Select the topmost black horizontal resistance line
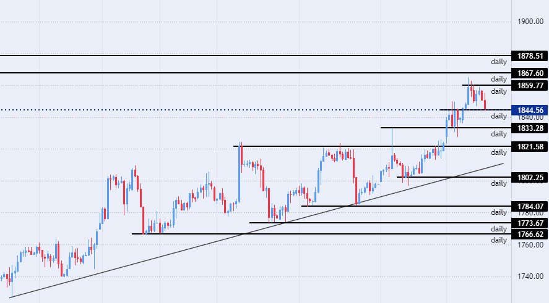549x303 pixels. tap(248, 56)
